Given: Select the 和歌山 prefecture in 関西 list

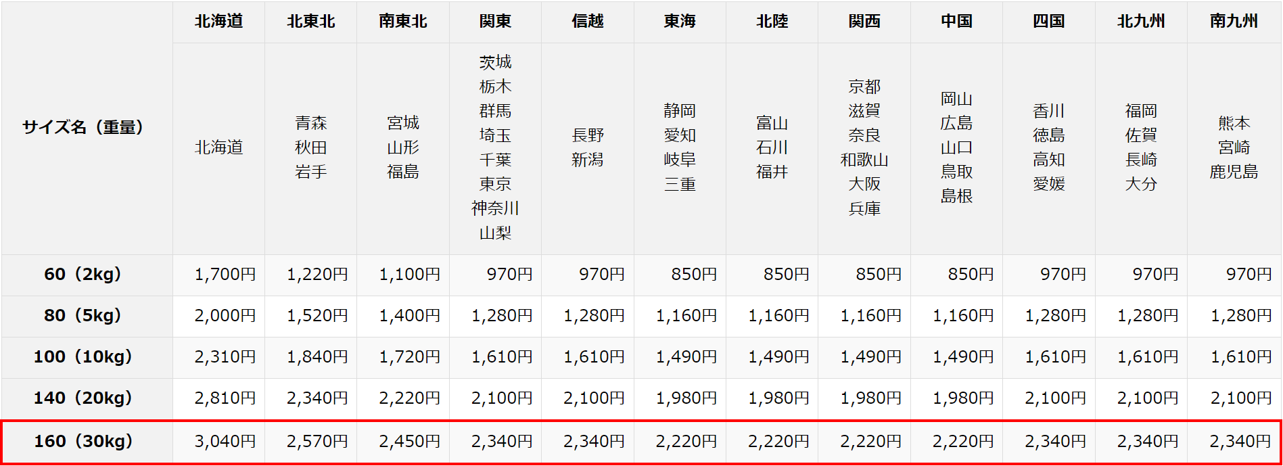Looking at the screenshot, I should coord(864,160).
